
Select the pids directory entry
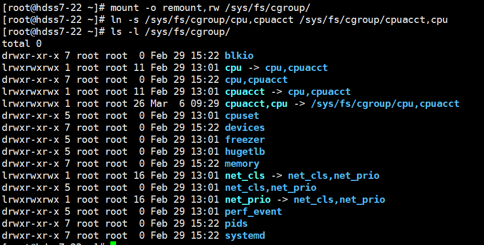(x=236, y=224)
